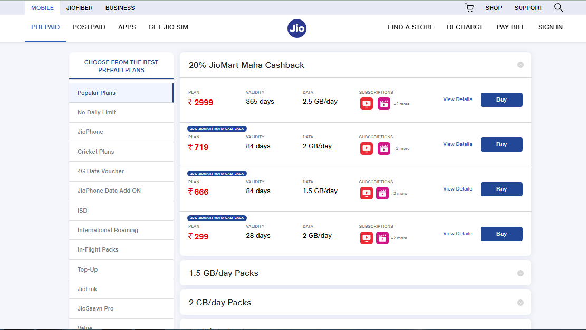The width and height of the screenshot is (586, 330).
Task: Click red subscription icon in ₹2999 plan
Action: (366, 104)
